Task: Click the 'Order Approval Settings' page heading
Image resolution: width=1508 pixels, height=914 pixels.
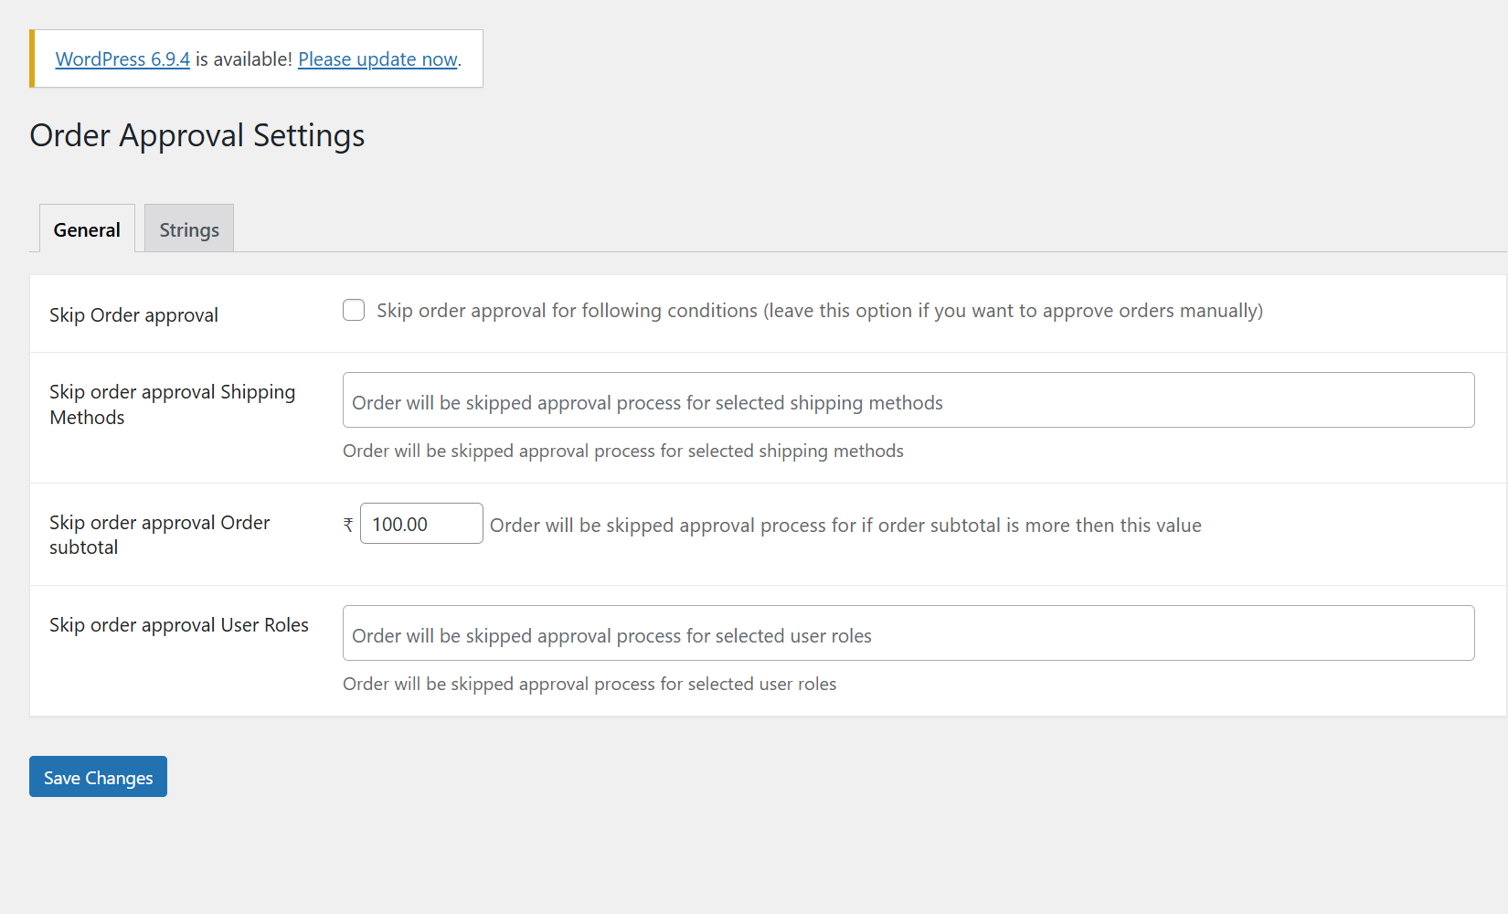Action: (x=197, y=135)
